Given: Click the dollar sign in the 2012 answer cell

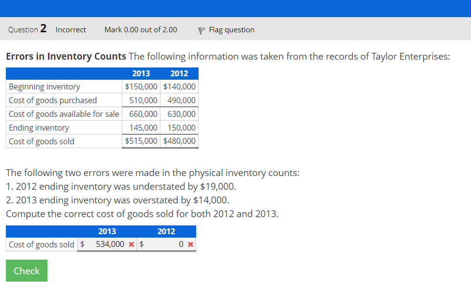Looking at the screenshot, I should click(140, 244).
